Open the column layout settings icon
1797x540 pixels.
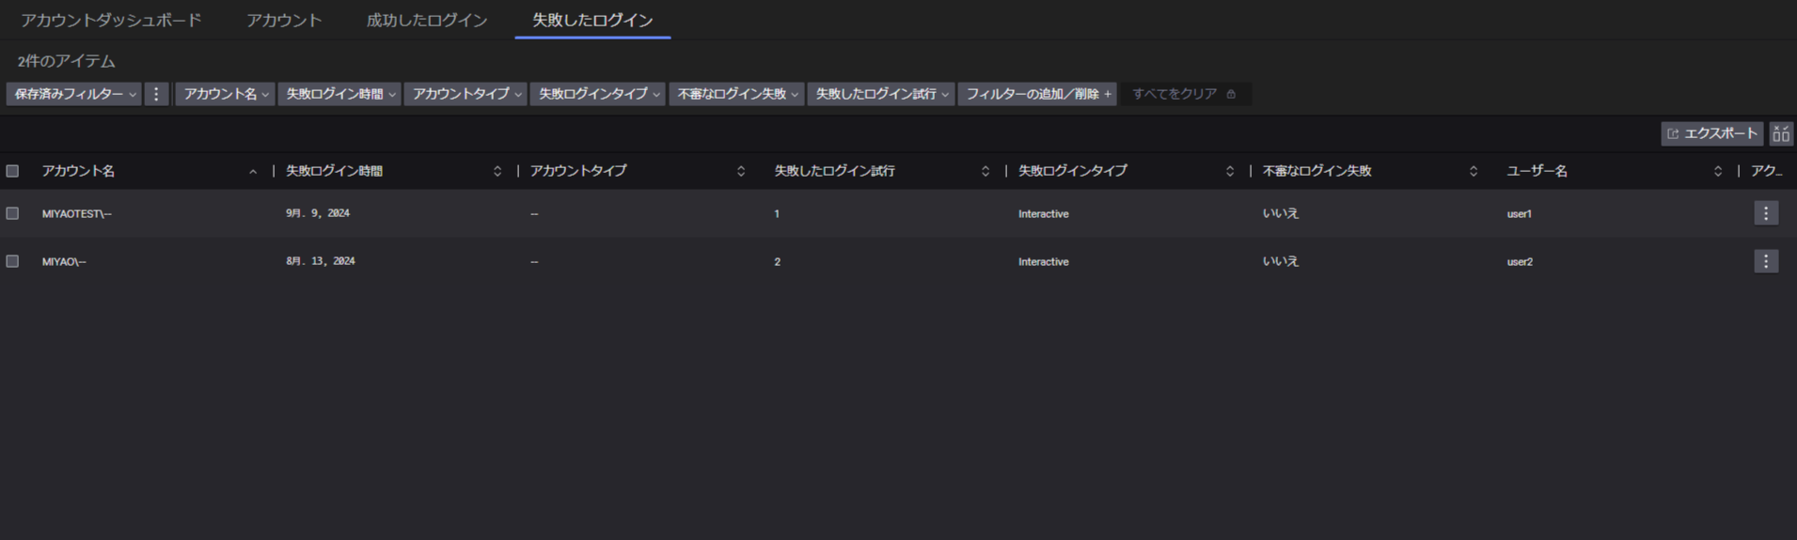coord(1780,134)
